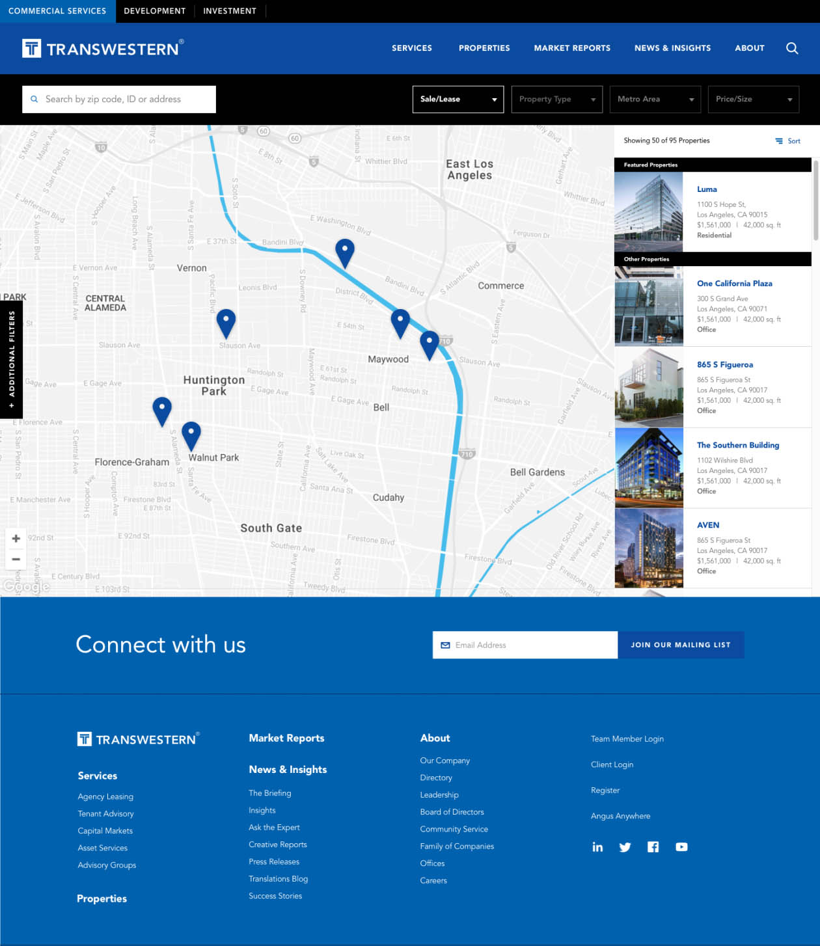Open the Agency Leasing footer link
Image resolution: width=820 pixels, height=946 pixels.
[x=105, y=796]
